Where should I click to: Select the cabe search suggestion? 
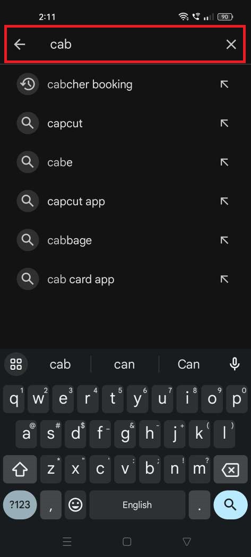(125, 162)
